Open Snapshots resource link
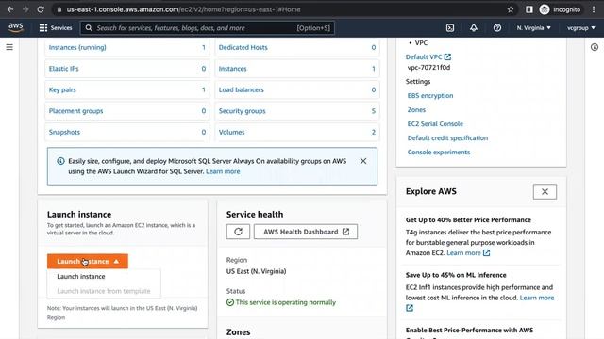The height and width of the screenshot is (339, 604). coord(64,132)
